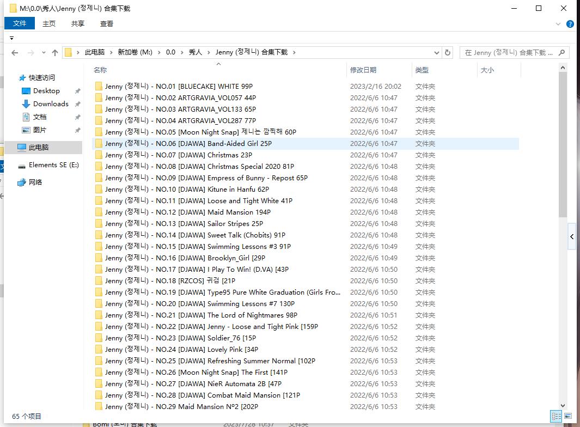This screenshot has width=580, height=427.
Task: Click pin icon next to 图片
Action: click(x=78, y=130)
